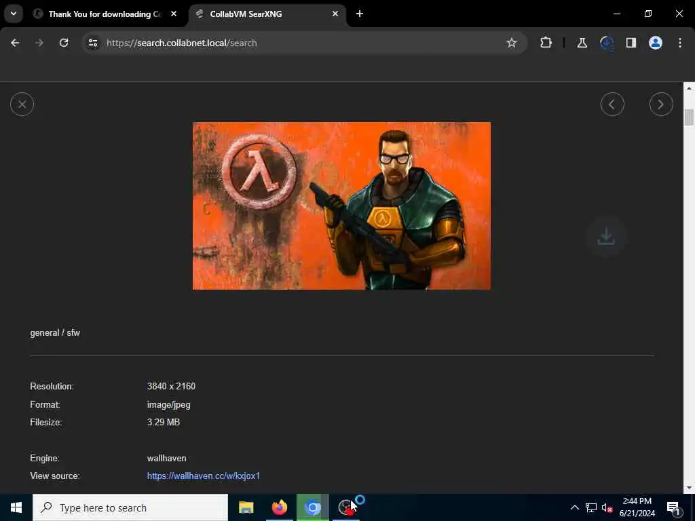The image size is (695, 521).
Task: Switch to the Thank You for downloading tab
Action: [x=105, y=14]
